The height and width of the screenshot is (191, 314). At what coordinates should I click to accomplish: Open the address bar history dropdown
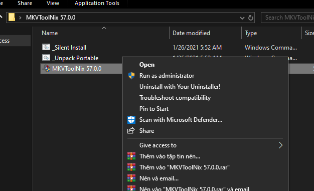tap(242, 18)
